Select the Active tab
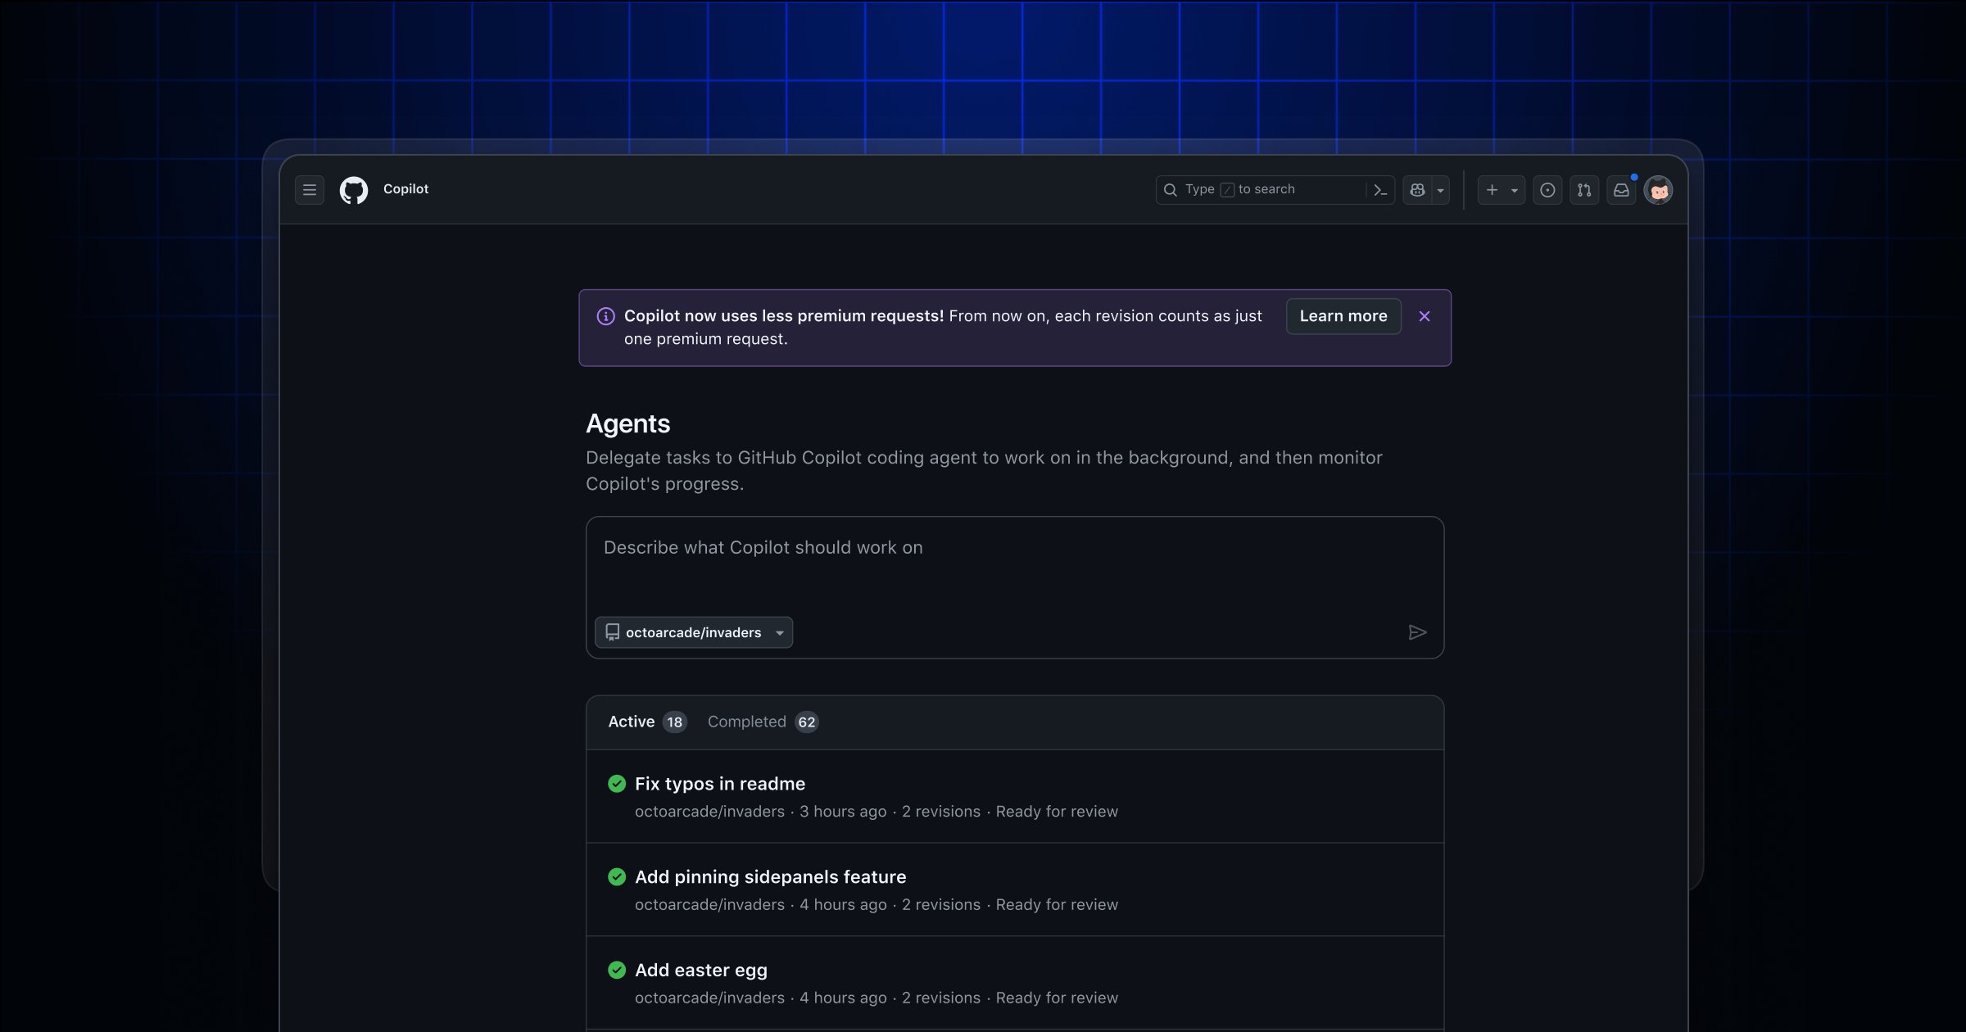The height and width of the screenshot is (1032, 1966). click(x=646, y=722)
